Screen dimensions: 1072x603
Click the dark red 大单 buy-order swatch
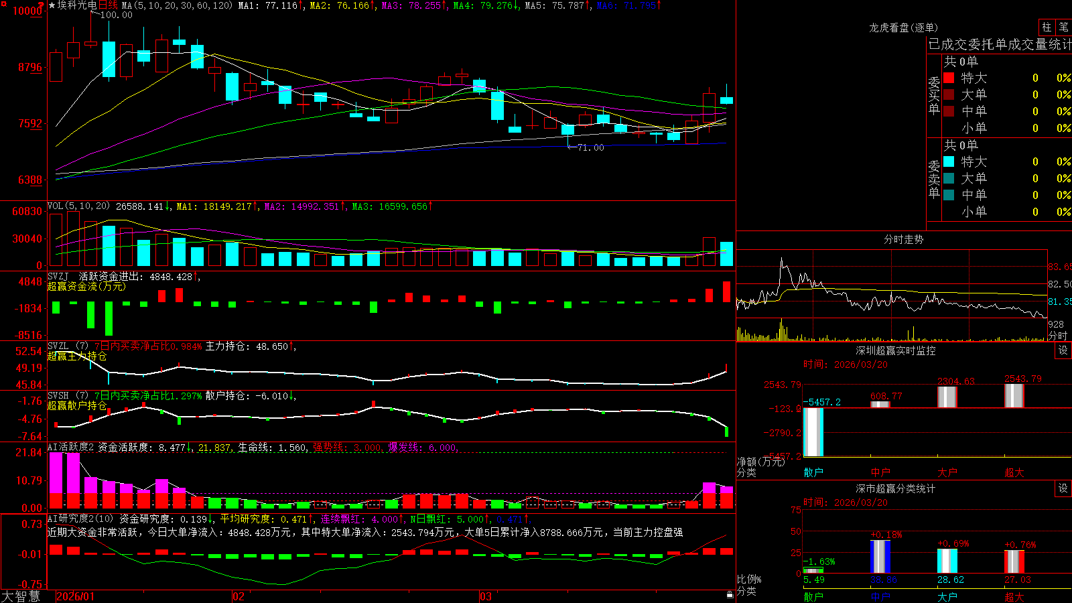(949, 94)
